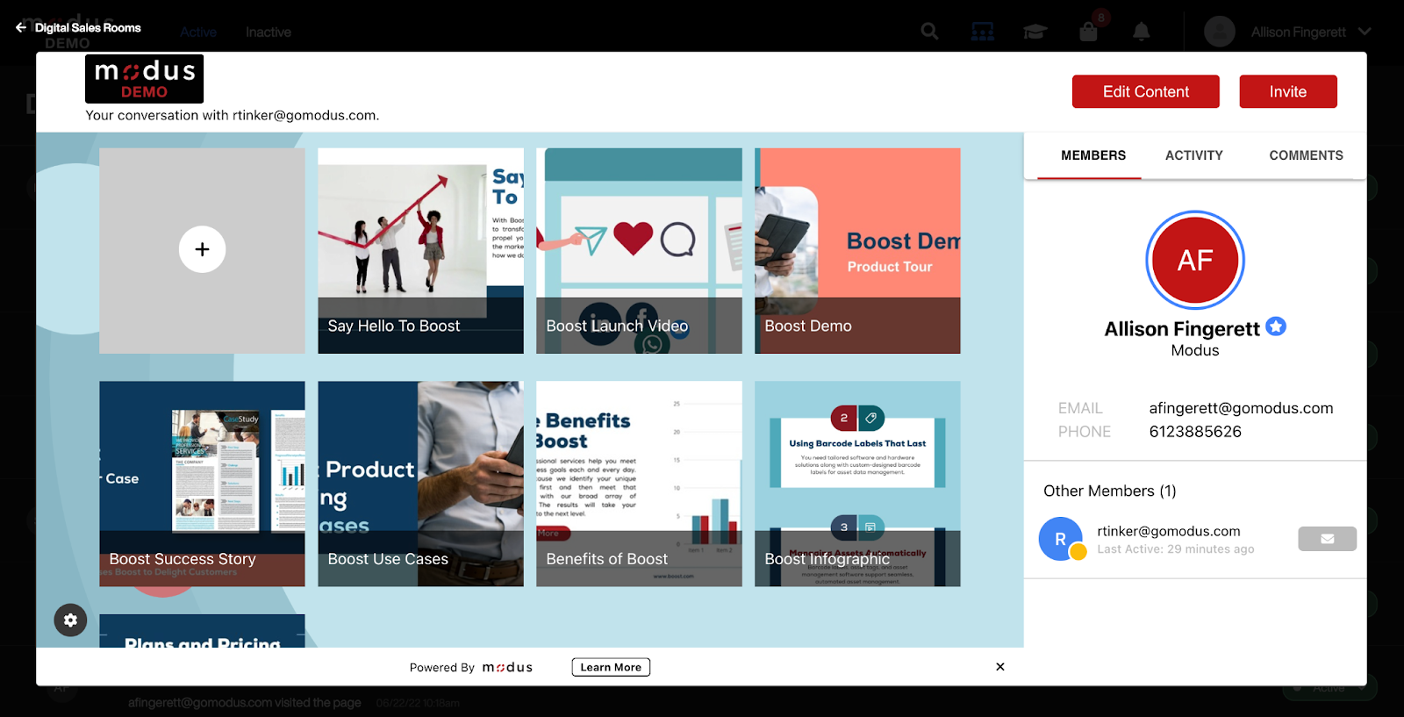1404x717 pixels.
Task: Click the back arrow to Digital Sales Rooms
Action: [21, 28]
